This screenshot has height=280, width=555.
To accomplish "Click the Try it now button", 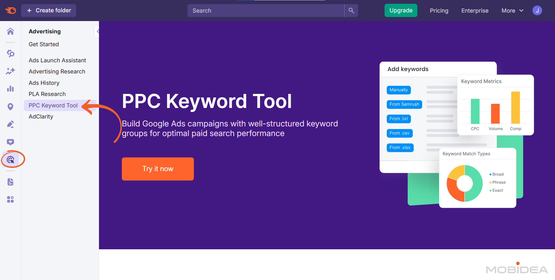I will [158, 169].
